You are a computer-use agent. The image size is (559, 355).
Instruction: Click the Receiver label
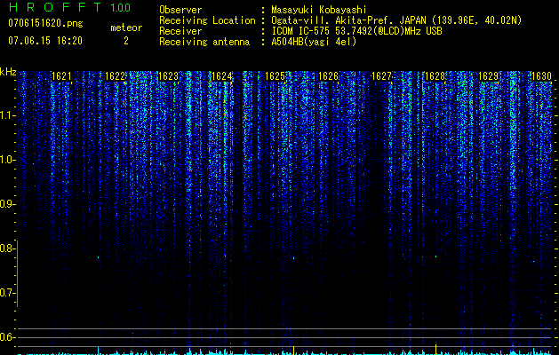tap(180, 31)
